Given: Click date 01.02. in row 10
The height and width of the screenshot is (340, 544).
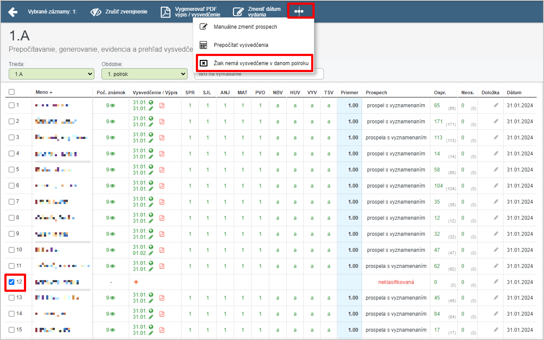Looking at the screenshot, I should click(x=140, y=253).
